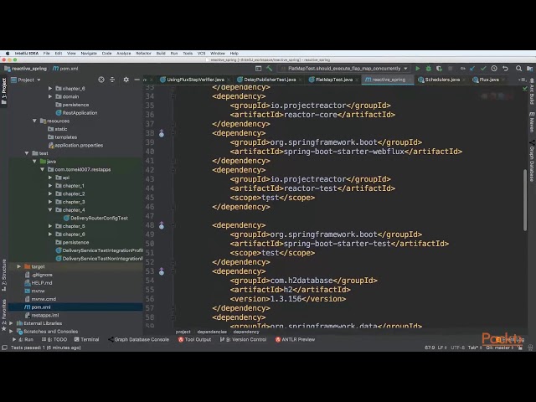Switch to the FlatMapTest.java tab
536x402 pixels.
(x=333, y=80)
